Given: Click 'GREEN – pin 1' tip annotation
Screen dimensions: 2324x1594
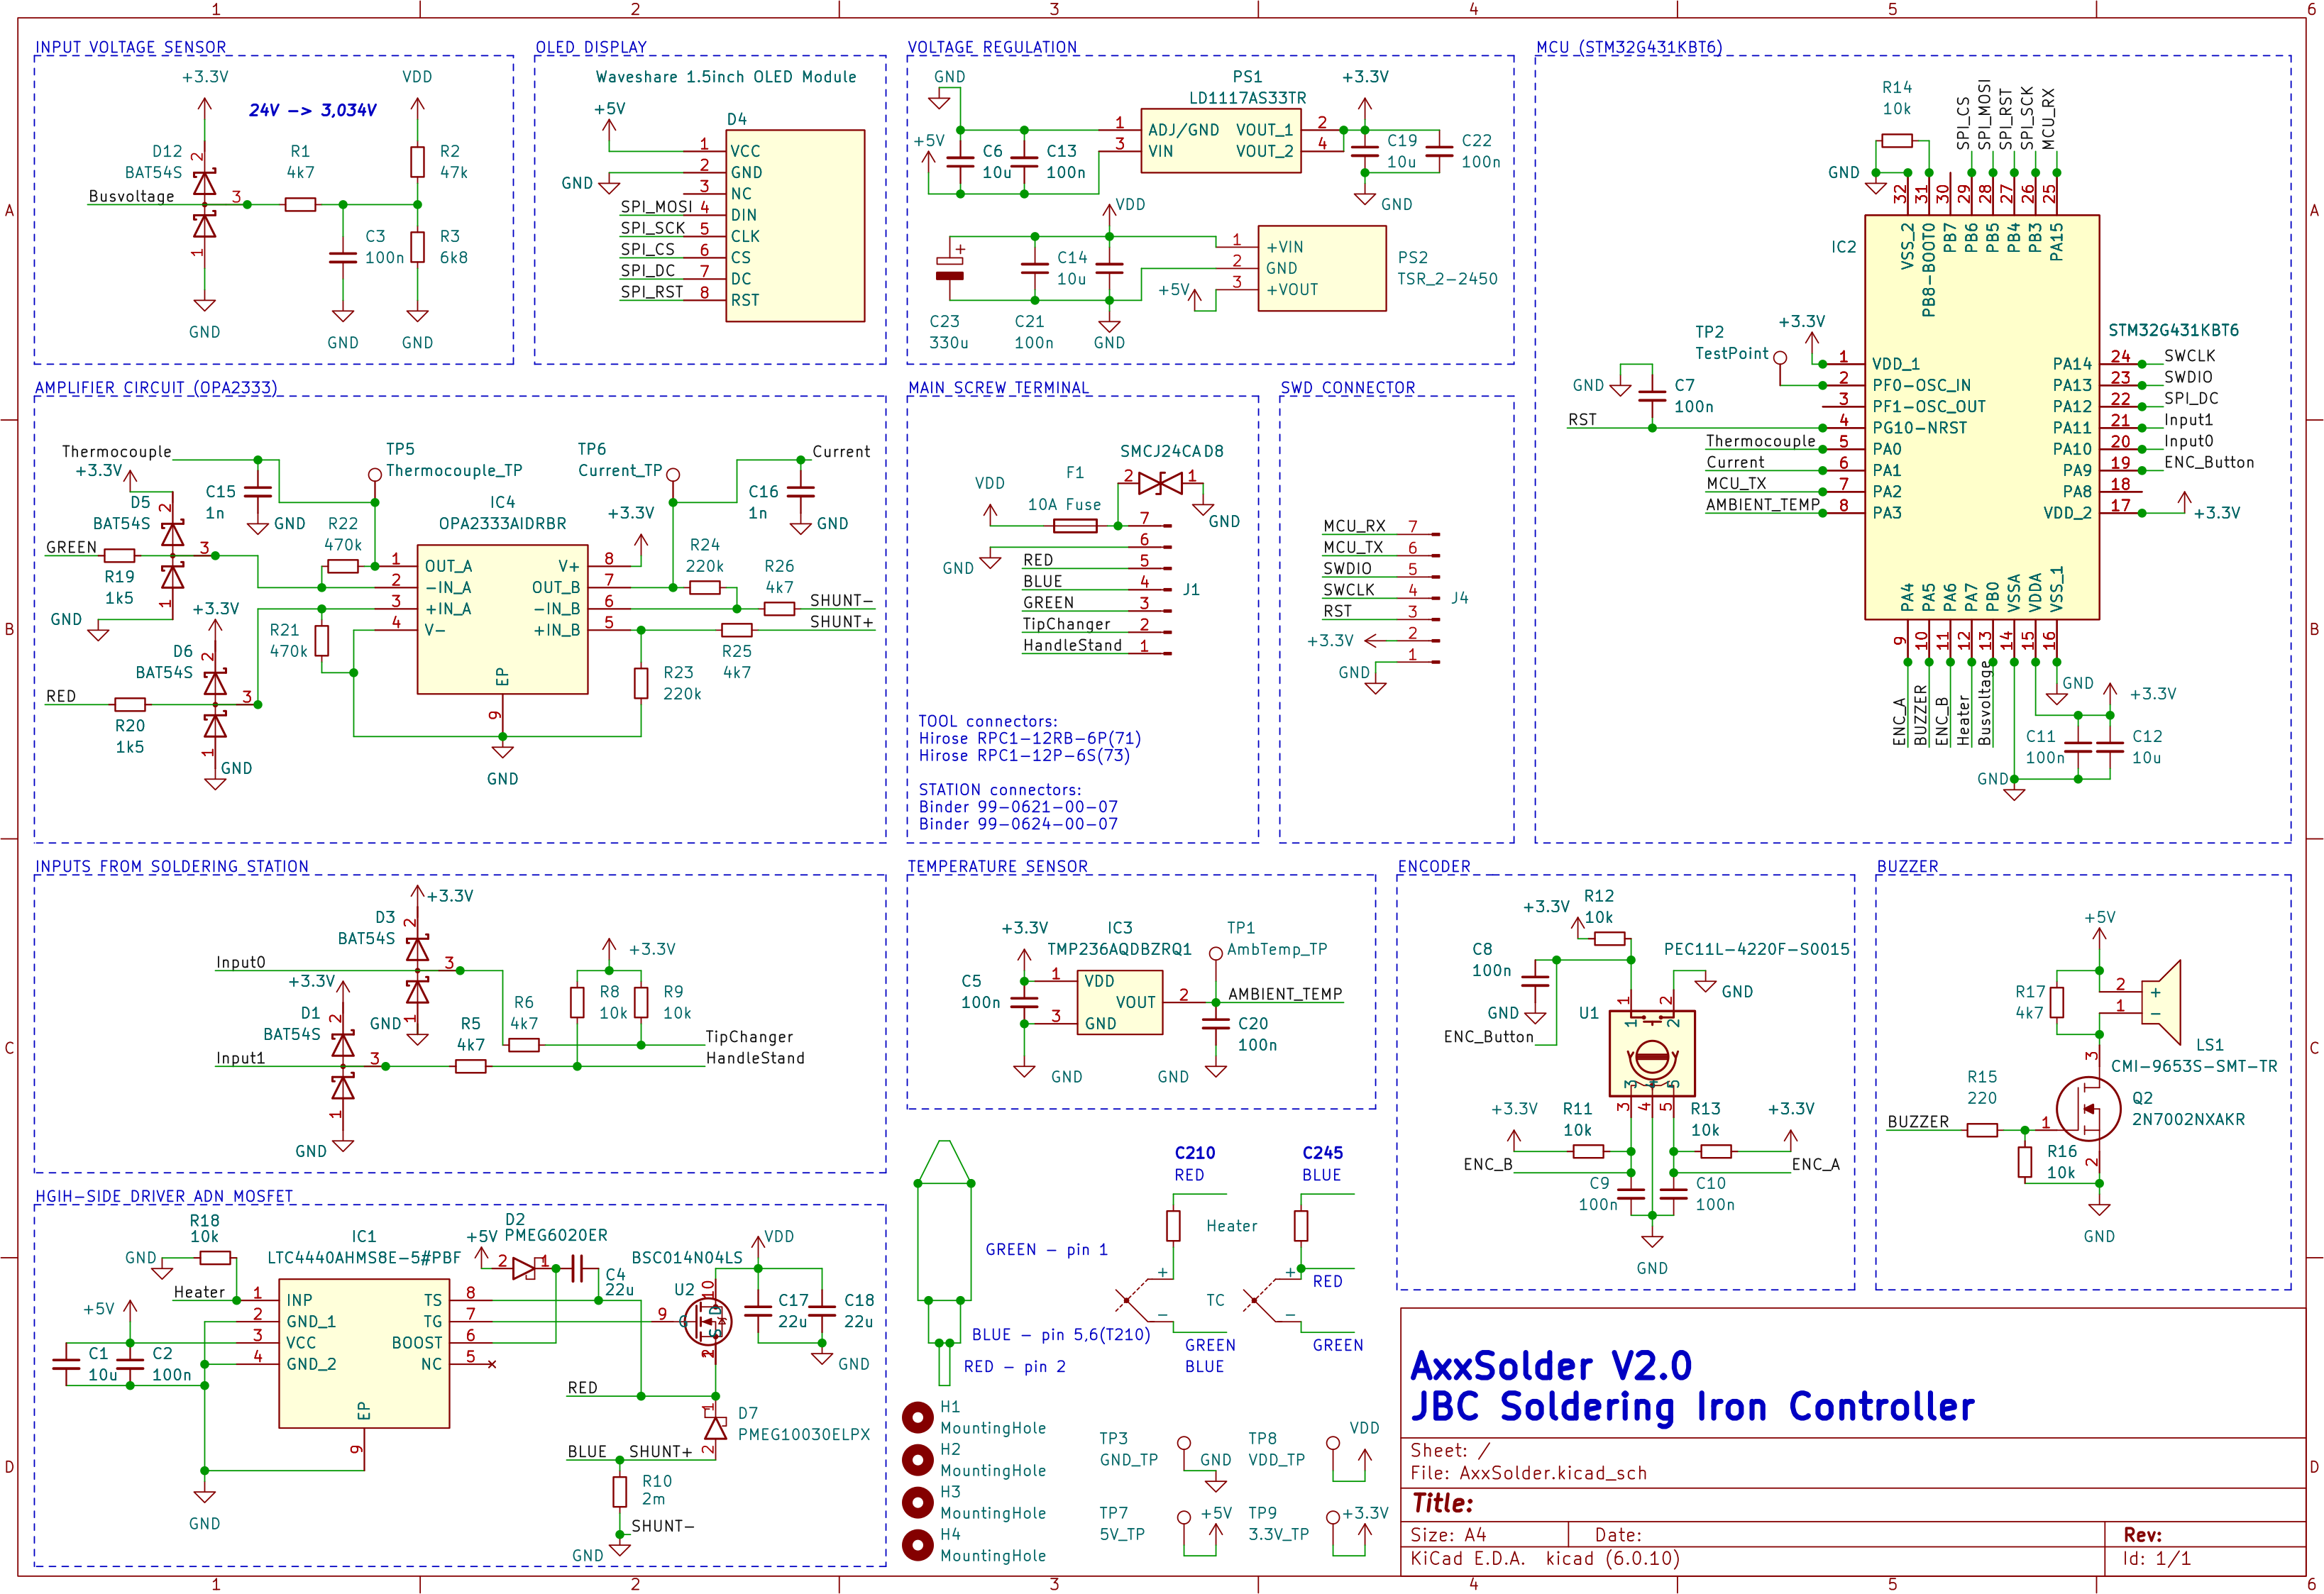Looking at the screenshot, I should [1046, 1249].
